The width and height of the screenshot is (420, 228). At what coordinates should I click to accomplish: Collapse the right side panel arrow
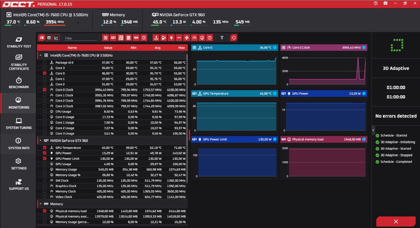pos(373,130)
